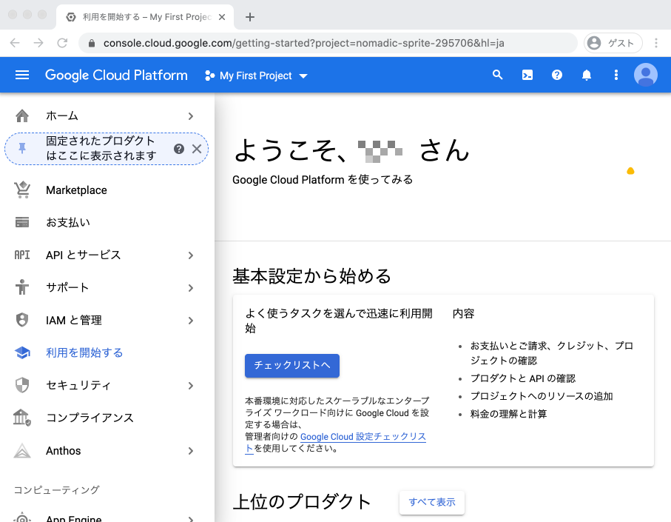
Task: Click the address bar URL
Action: (303, 43)
